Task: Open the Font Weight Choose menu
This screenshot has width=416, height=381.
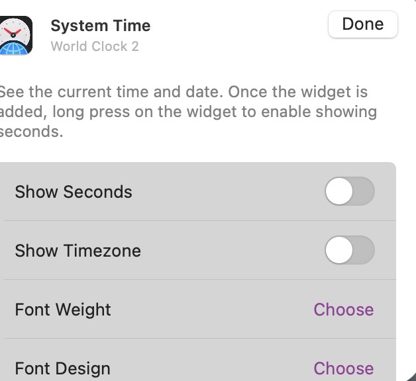Action: pos(343,310)
